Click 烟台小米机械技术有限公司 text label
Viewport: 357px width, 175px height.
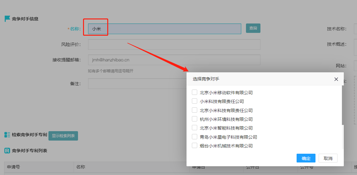(x=226, y=146)
